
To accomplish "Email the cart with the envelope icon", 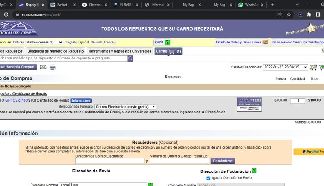I will (43, 67).
